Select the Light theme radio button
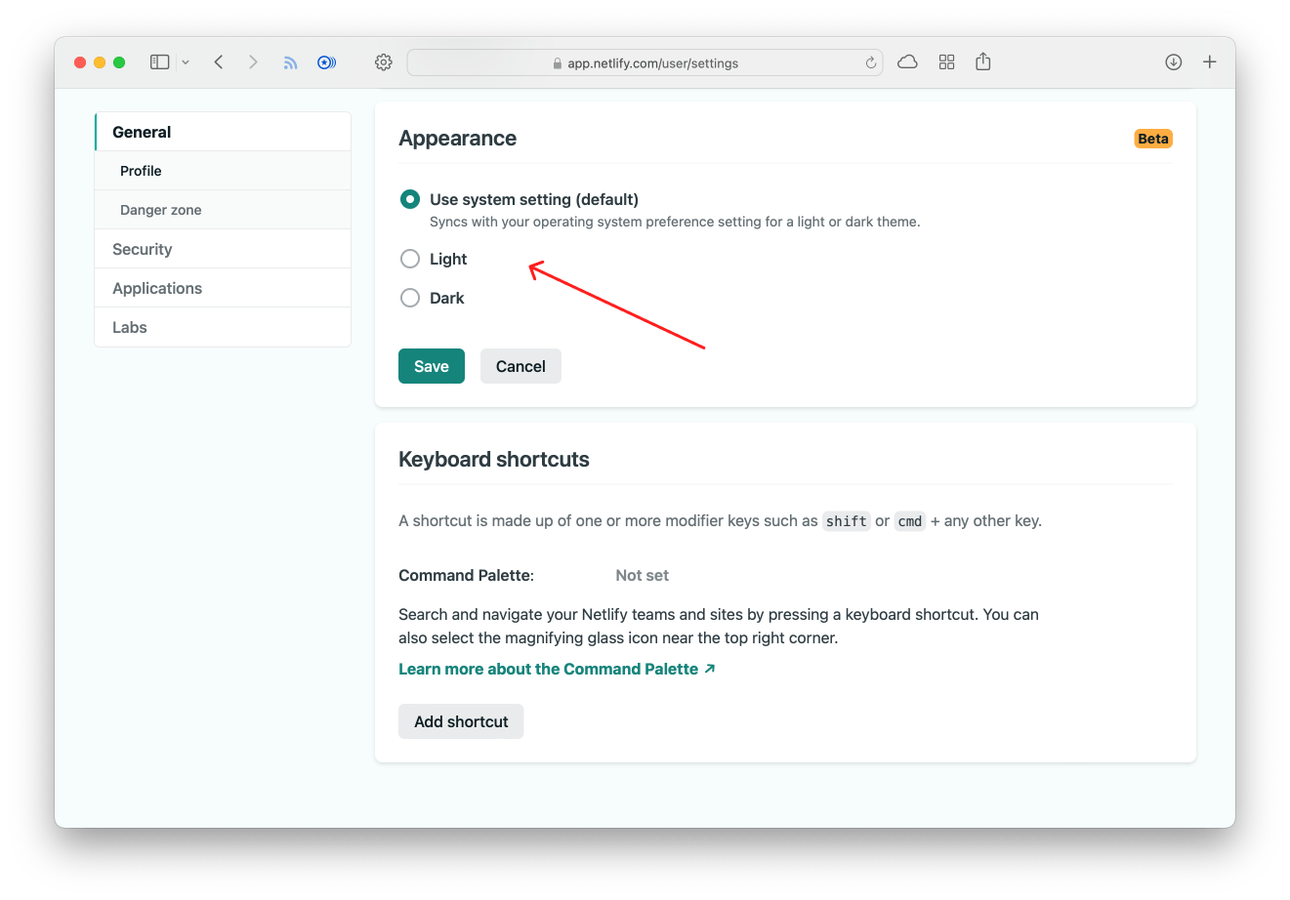This screenshot has height=900, width=1290. click(410, 259)
